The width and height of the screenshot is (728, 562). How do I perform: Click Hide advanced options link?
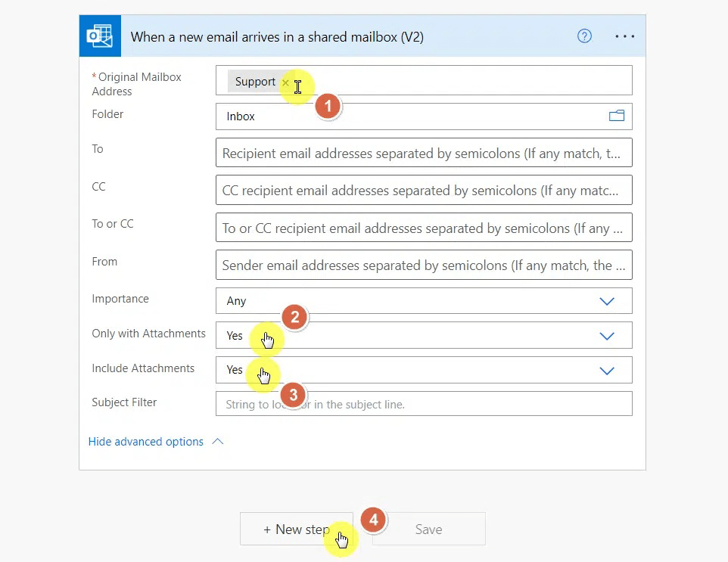(x=146, y=442)
